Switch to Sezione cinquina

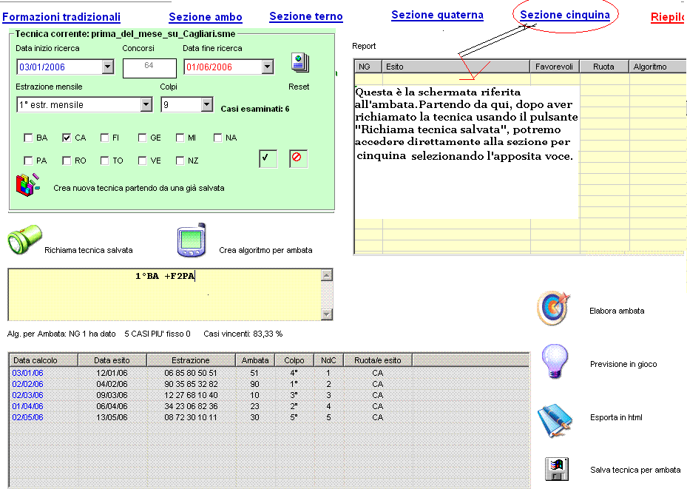point(565,15)
